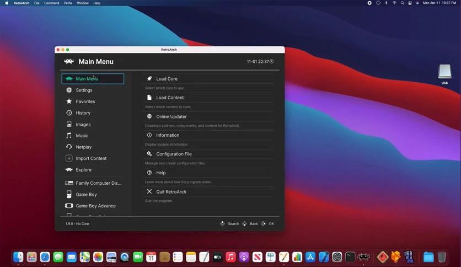Screen dimensions: 461x267
Task: Launch Terminal from the Dock
Action: point(350,257)
